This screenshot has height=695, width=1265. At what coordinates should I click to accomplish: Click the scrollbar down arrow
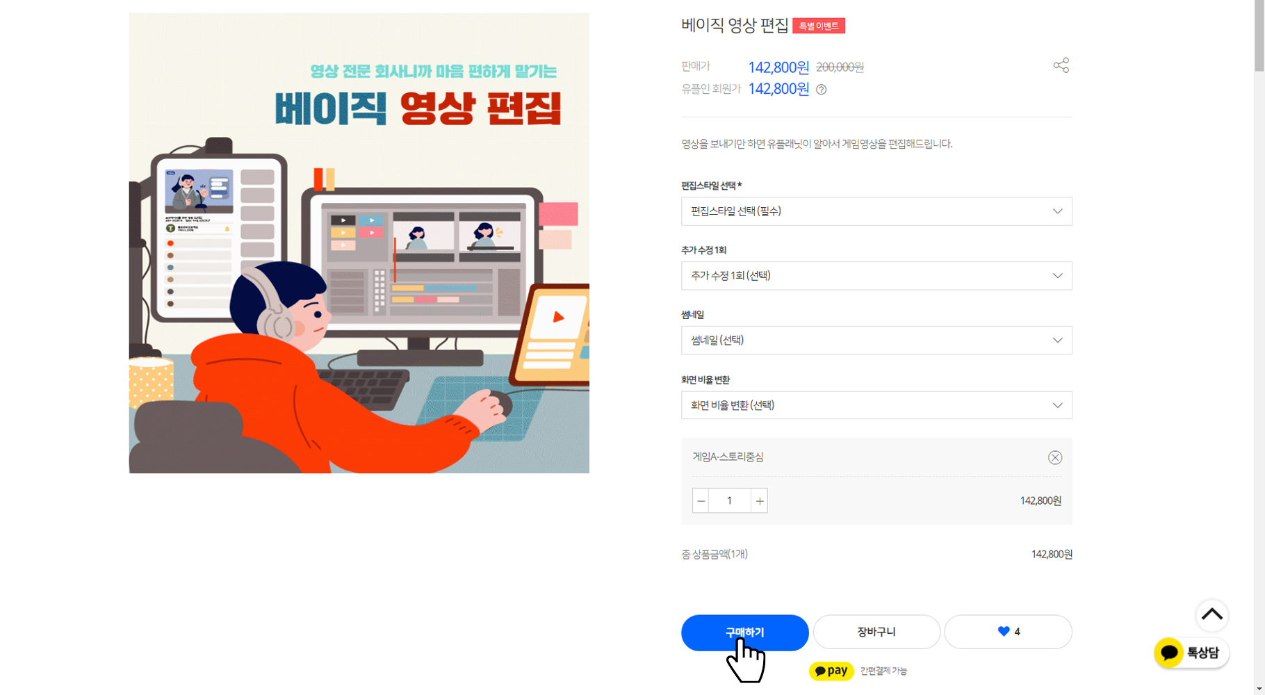tap(1259, 689)
